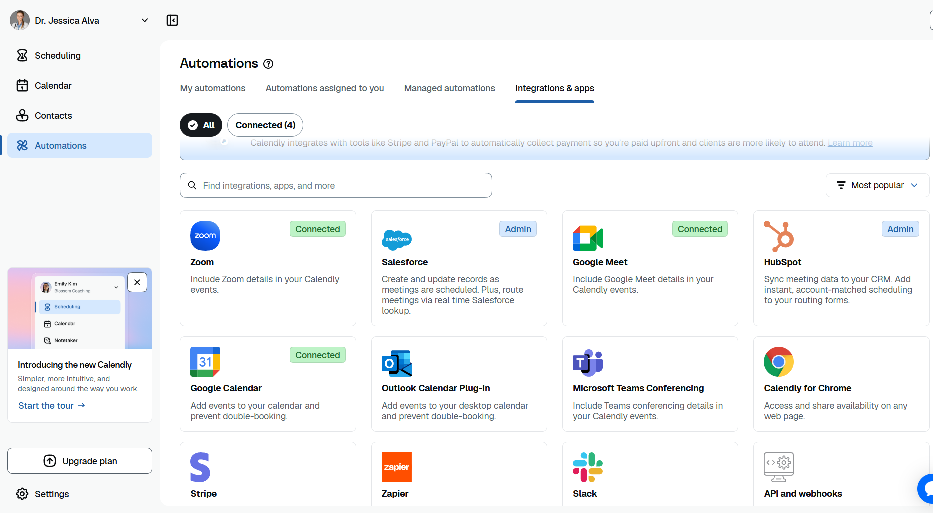Click the Scheduling sidebar icon
933x513 pixels.
[22, 55]
